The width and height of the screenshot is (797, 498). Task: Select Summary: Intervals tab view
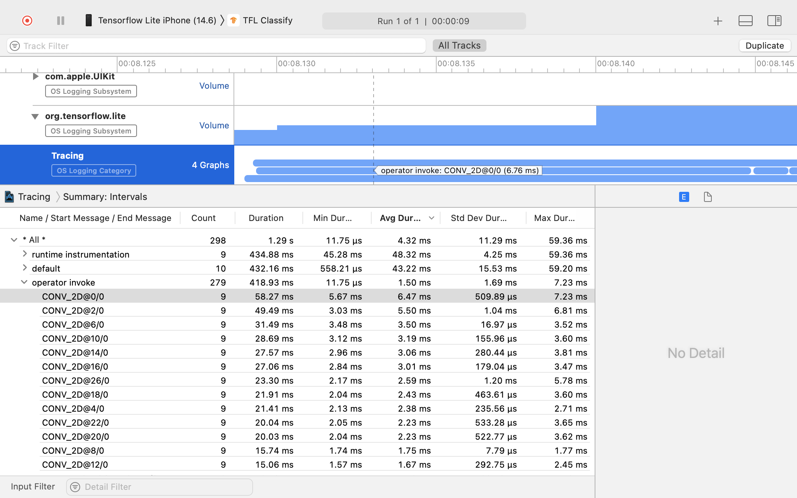[105, 197]
